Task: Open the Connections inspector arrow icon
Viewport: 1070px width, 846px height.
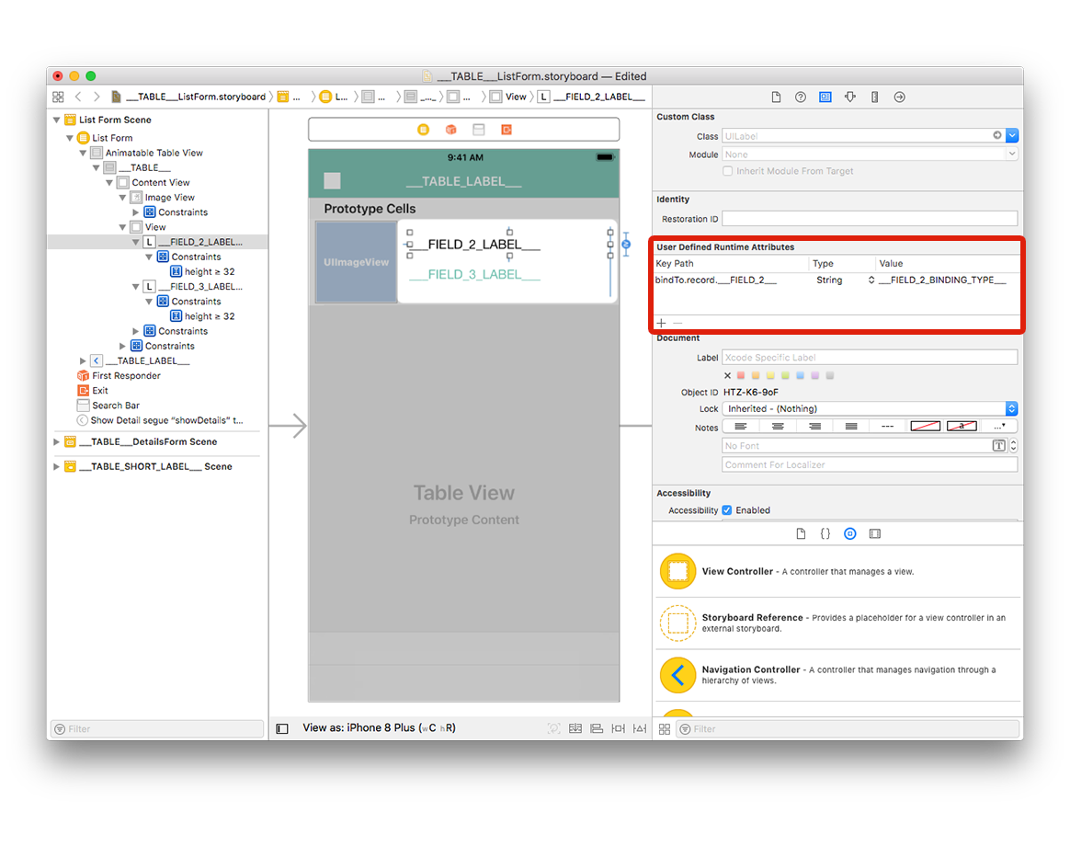Action: [x=899, y=97]
